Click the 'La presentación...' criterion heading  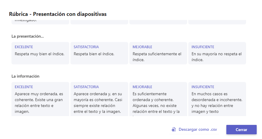[x=28, y=36]
